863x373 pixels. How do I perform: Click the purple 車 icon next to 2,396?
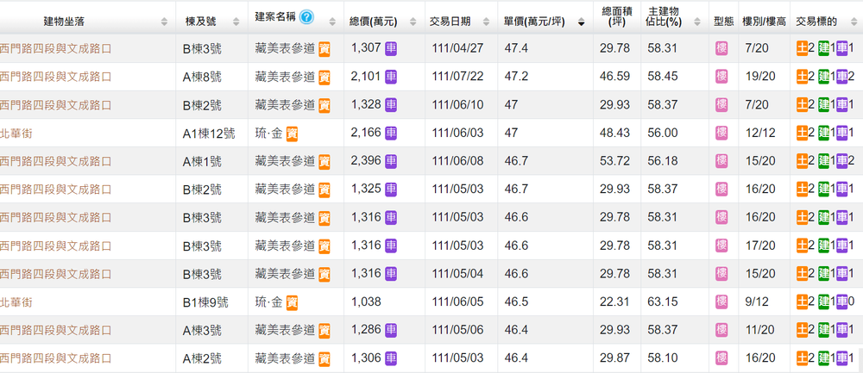pos(391,161)
